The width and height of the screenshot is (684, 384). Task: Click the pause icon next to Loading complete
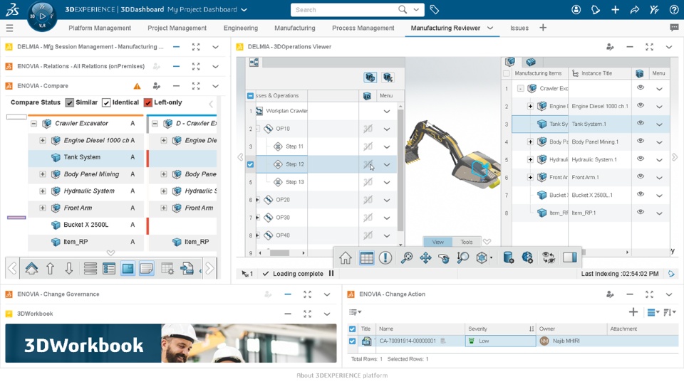pyautogui.click(x=331, y=273)
